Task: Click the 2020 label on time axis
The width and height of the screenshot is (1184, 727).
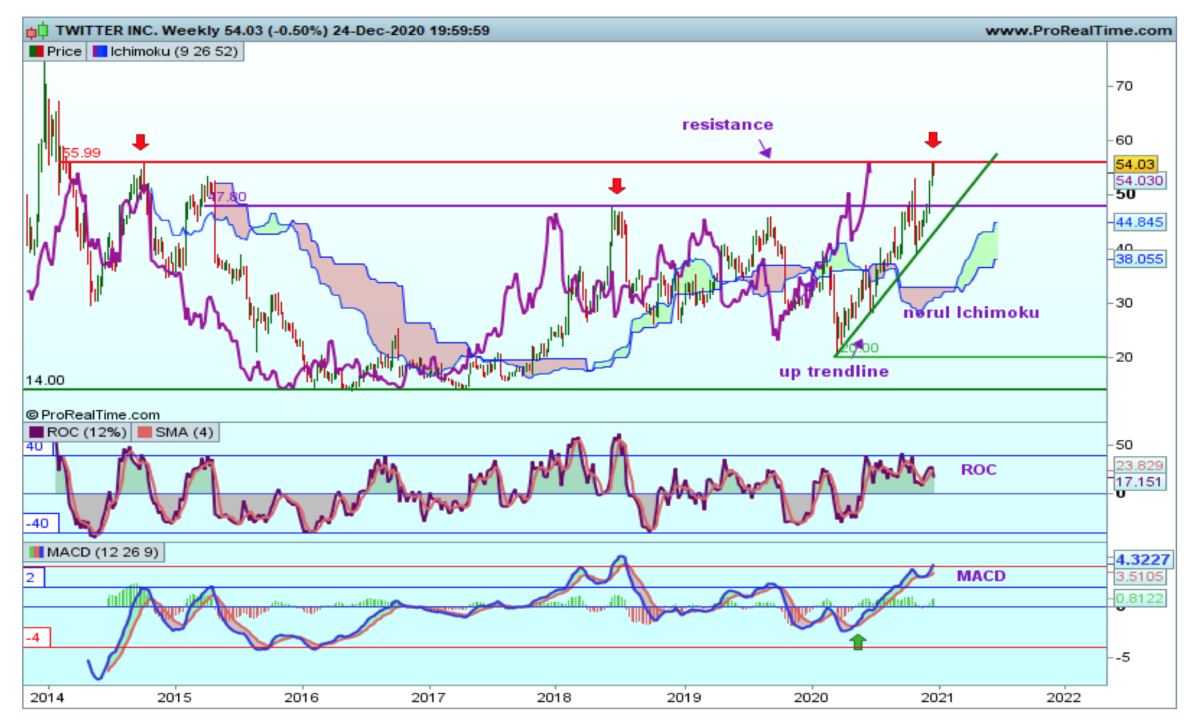Action: 811,697
